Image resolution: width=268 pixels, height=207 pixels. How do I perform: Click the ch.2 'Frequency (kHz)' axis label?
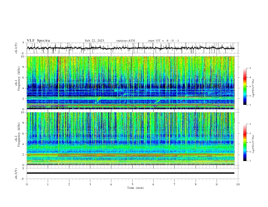click(x=19, y=135)
